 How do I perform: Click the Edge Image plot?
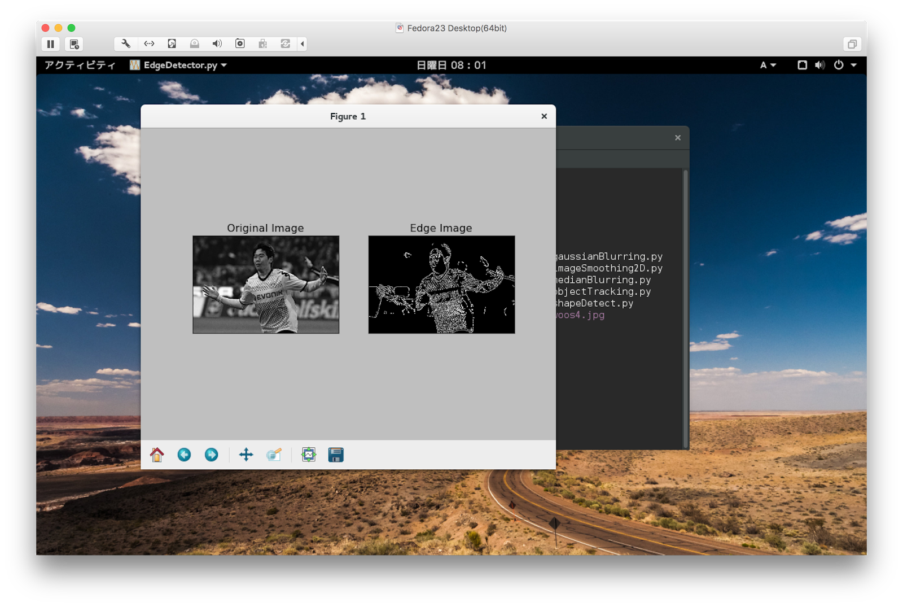441,285
